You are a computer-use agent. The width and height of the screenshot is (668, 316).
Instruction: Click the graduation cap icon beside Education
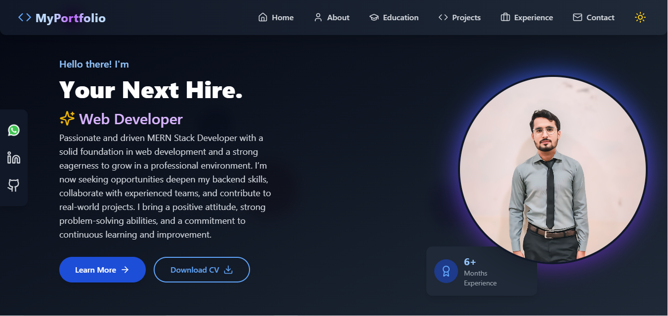tap(374, 18)
